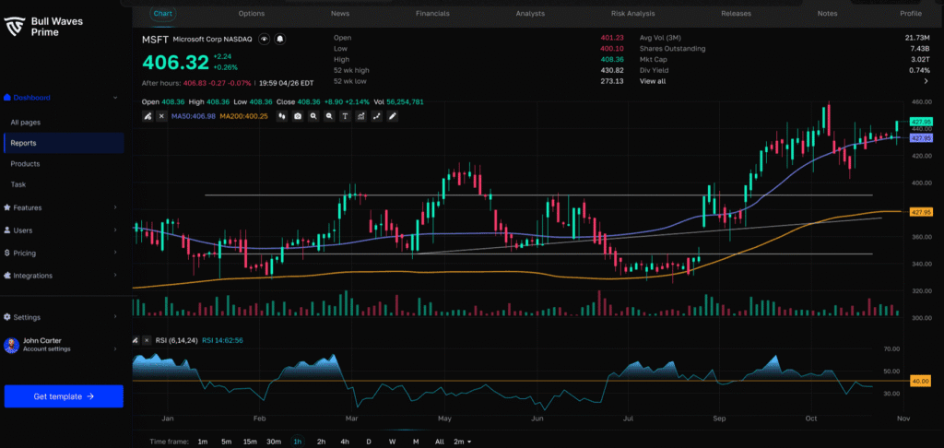The width and height of the screenshot is (944, 448).
Task: Select the M monthly time frame
Action: 416,442
